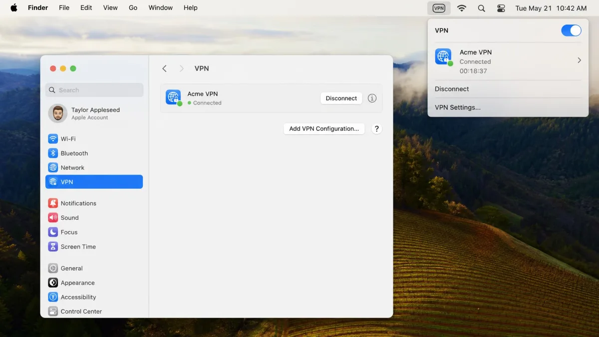Click the VPN title in the Settings header
The width and height of the screenshot is (599, 337).
[x=202, y=68]
